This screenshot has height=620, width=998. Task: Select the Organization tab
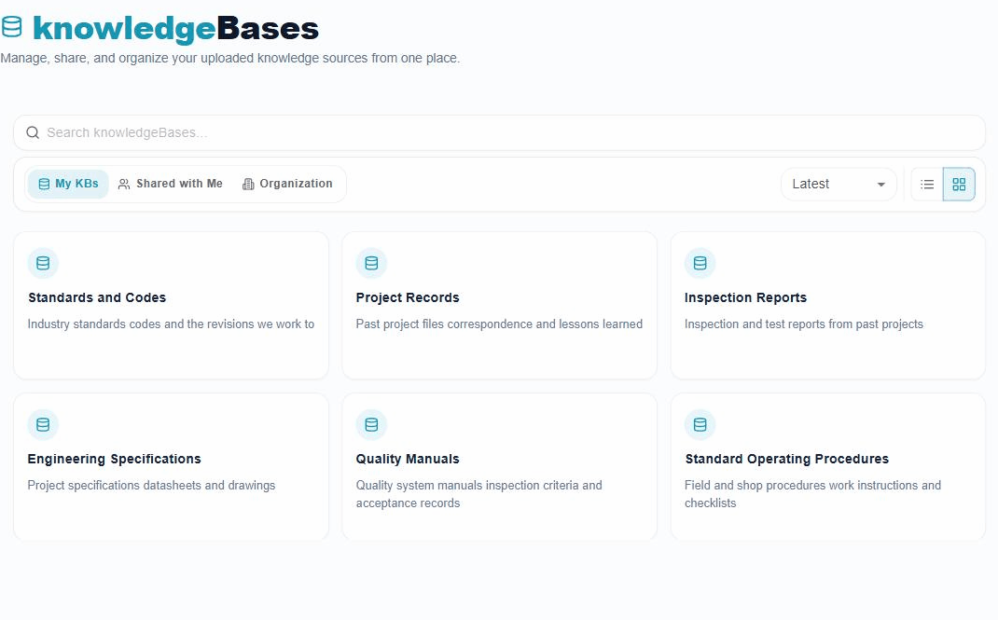[x=287, y=184]
